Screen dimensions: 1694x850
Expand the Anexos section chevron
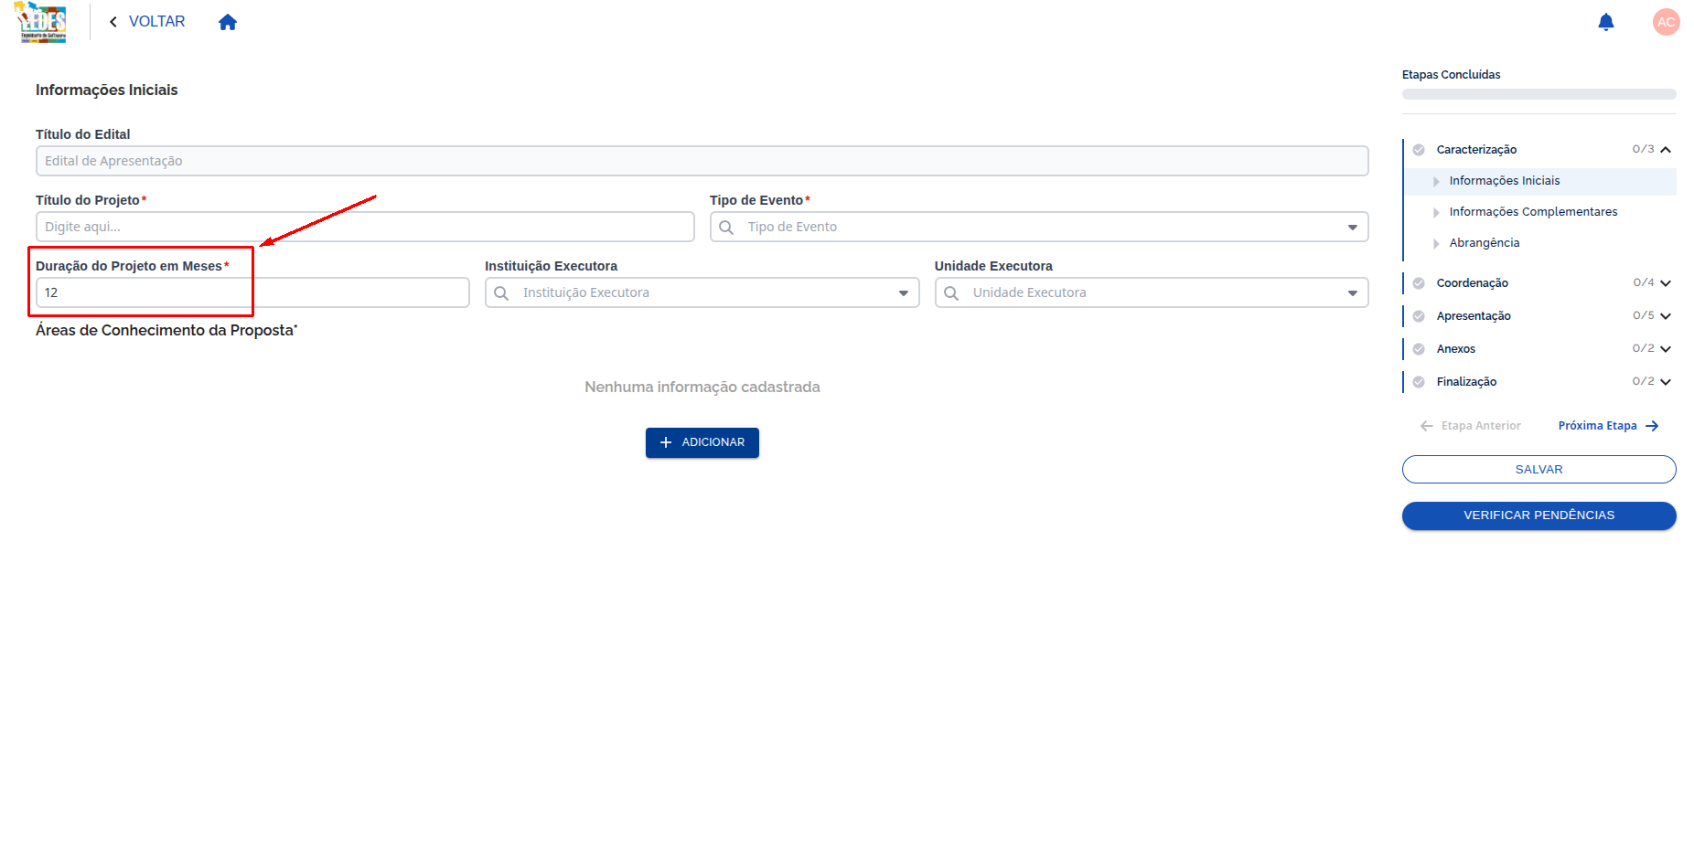1666,349
